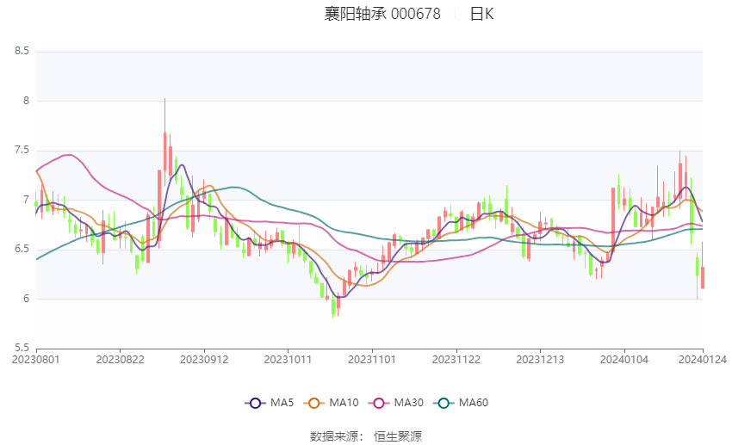
Task: Toggle the MA5 legend series
Action: [270, 403]
